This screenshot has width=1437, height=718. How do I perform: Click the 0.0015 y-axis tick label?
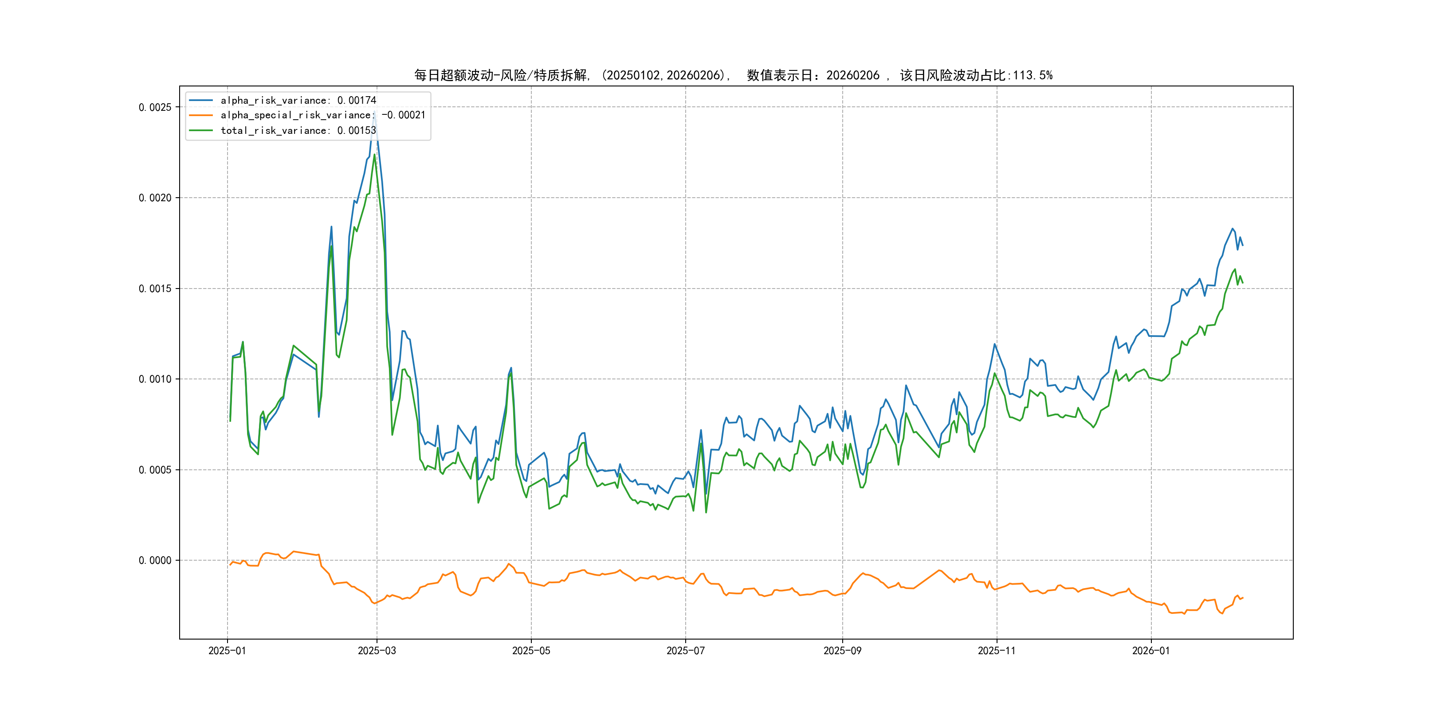tap(155, 289)
